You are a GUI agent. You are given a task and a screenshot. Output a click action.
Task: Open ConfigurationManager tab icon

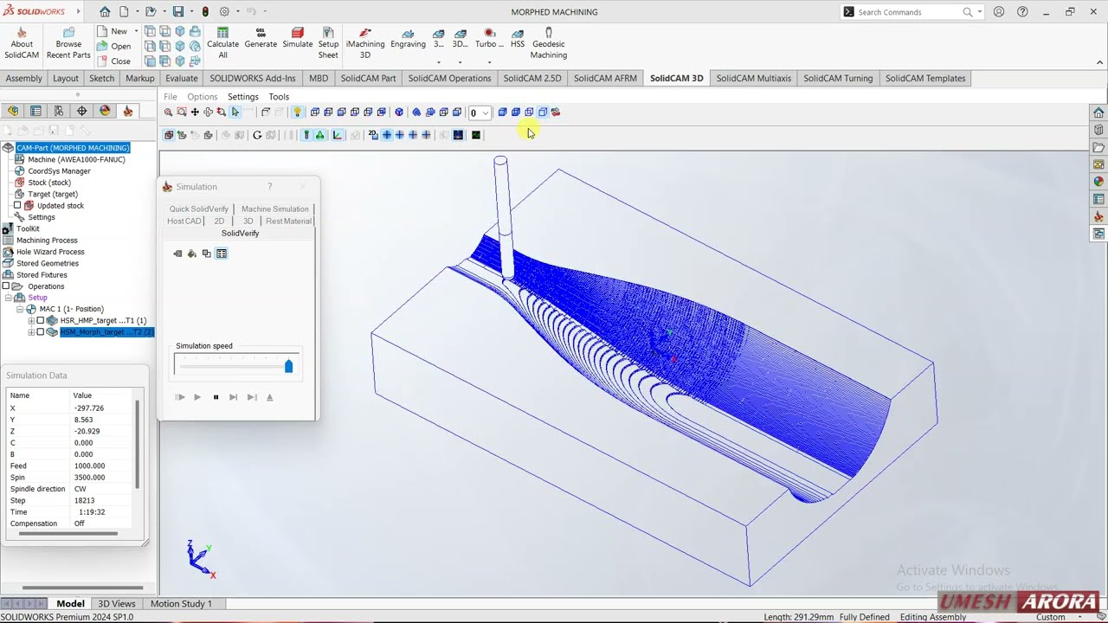[x=59, y=111]
